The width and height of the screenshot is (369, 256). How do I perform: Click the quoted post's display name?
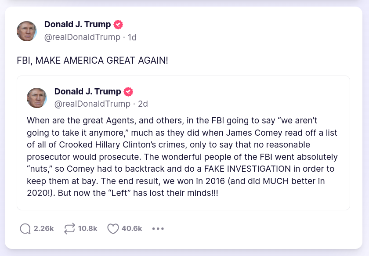tap(87, 92)
